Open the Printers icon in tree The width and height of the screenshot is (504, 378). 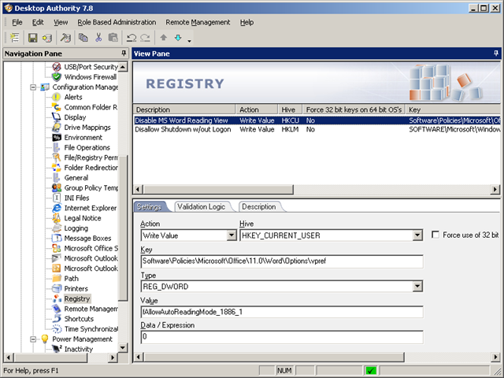click(x=57, y=289)
